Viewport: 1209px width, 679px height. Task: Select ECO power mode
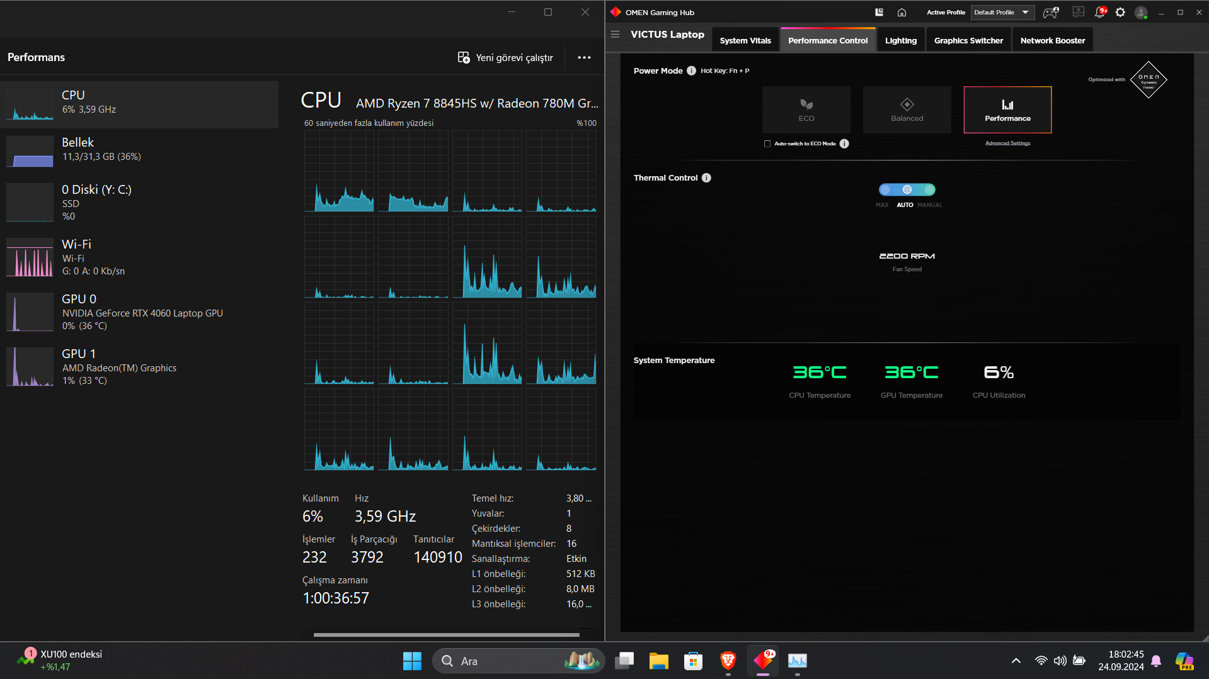click(806, 109)
